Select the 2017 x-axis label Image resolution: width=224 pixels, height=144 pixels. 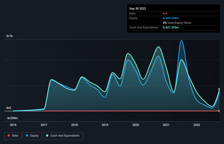(44, 125)
